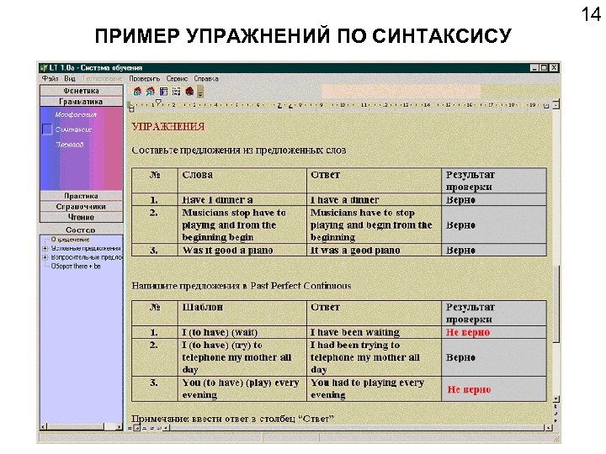
Task: Open the Практика section
Action: tap(81, 196)
